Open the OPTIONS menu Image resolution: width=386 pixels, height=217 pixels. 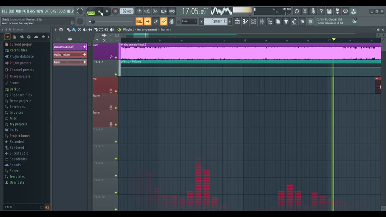[x=50, y=11]
